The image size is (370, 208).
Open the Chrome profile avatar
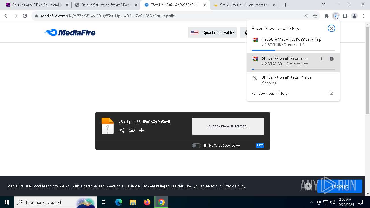coord(354,16)
